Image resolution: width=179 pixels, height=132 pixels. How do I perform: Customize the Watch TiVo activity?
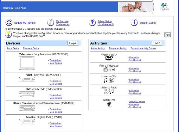[134, 105]
